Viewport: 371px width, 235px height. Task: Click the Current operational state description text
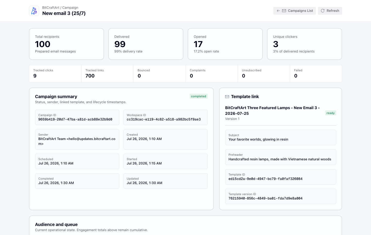(91, 230)
